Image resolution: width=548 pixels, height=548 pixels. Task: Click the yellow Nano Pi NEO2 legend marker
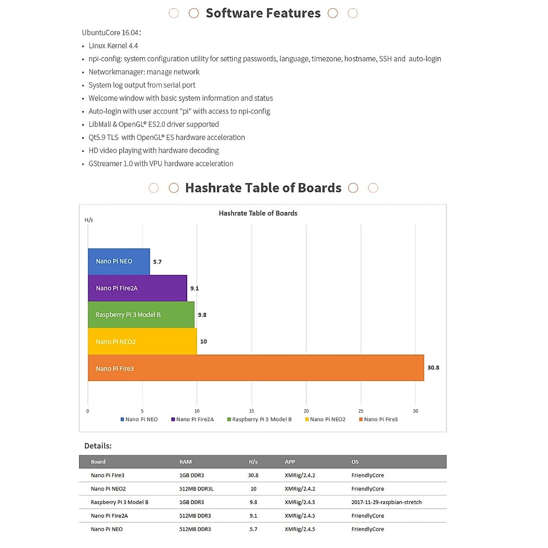(307, 419)
